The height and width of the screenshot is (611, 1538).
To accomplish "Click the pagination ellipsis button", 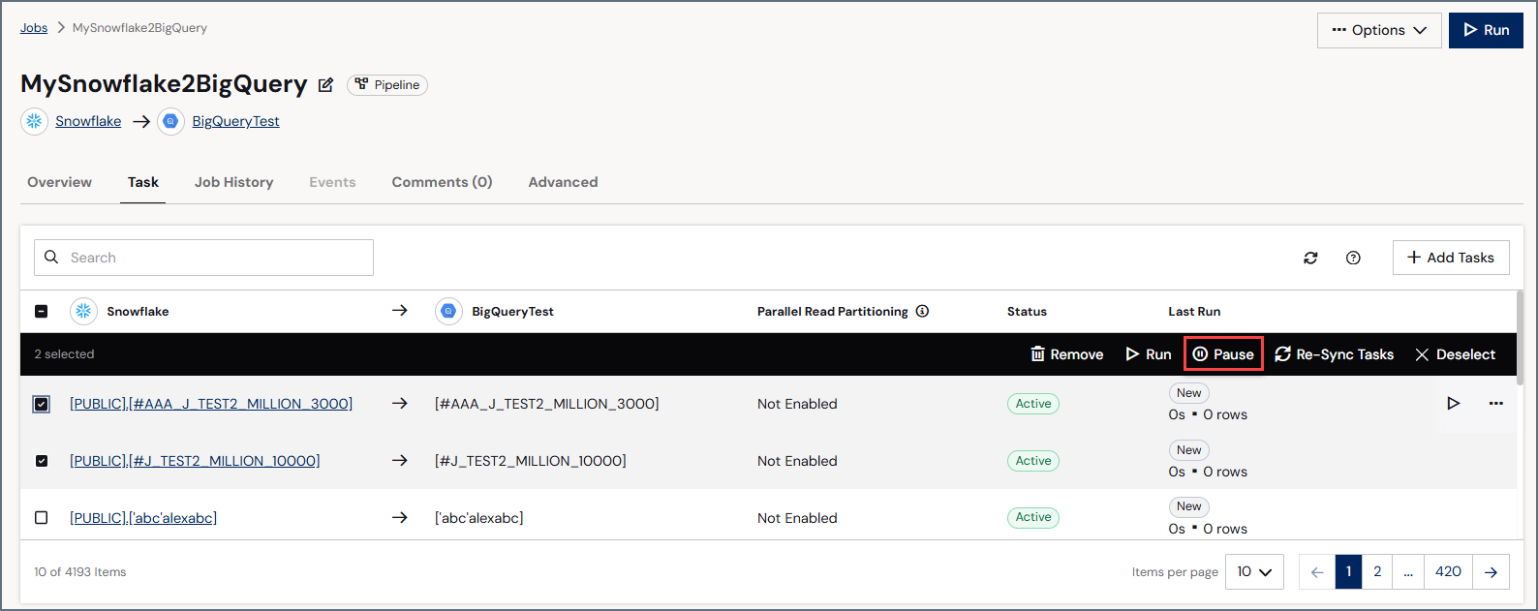I will point(1408,571).
